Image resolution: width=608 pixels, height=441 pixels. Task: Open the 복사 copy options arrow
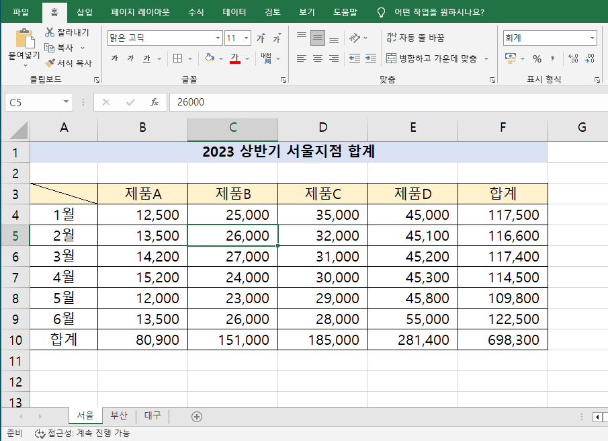point(83,48)
